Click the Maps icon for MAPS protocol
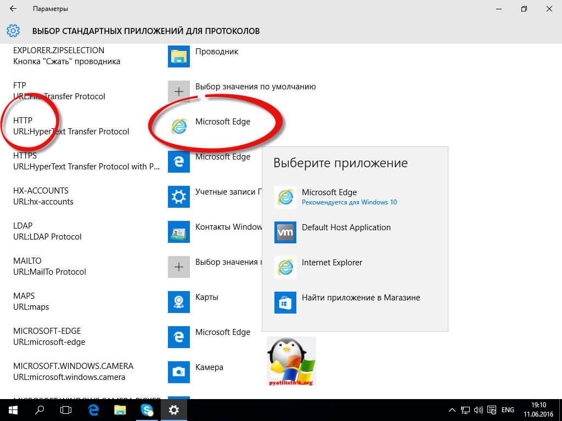 pyautogui.click(x=178, y=301)
